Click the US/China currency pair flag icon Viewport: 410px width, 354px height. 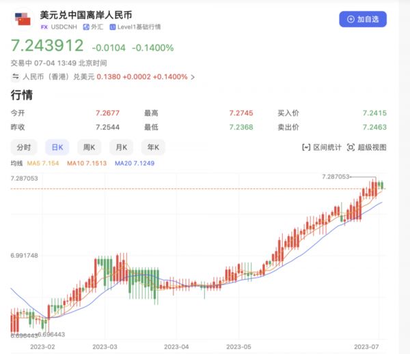click(x=24, y=19)
